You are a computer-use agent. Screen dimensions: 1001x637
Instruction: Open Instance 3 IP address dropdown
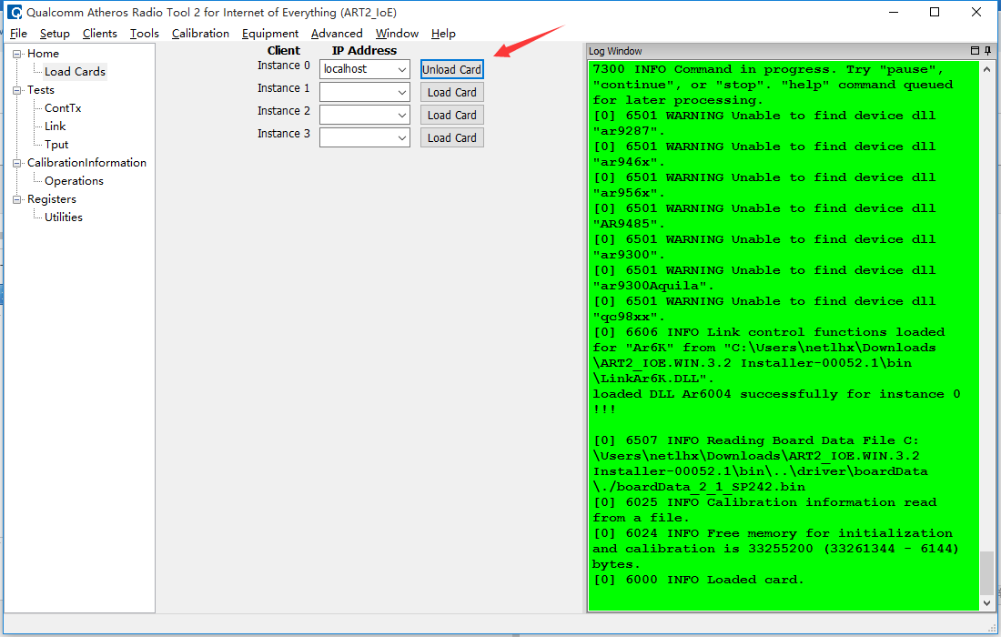(x=402, y=137)
